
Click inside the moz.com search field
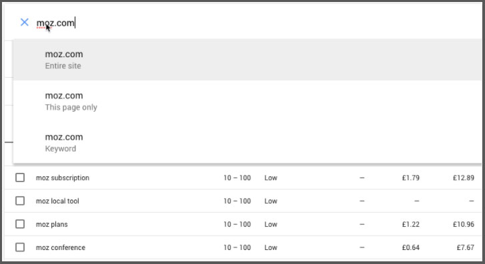[x=248, y=23]
